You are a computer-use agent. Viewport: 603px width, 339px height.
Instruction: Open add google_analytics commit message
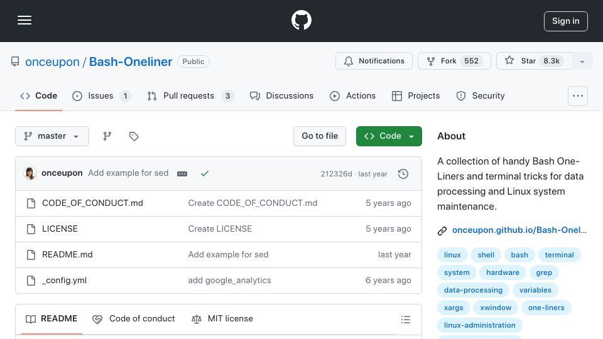pyautogui.click(x=230, y=280)
